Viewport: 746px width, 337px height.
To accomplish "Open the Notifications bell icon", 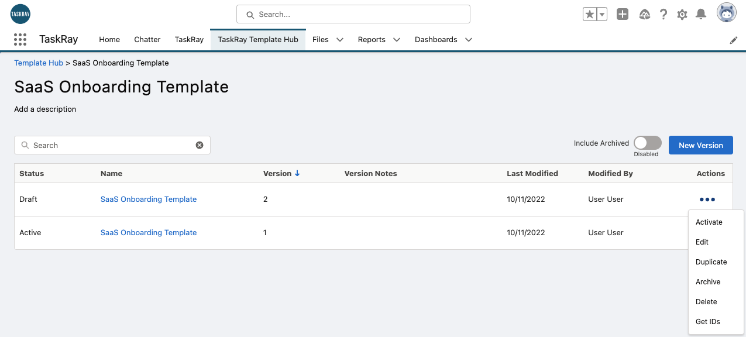I will click(x=700, y=14).
